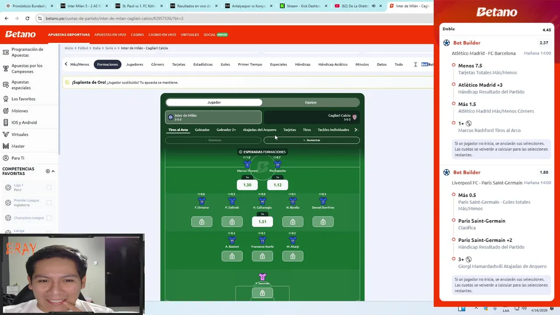Mute the De La Ghetto tab audio icon

coord(373,6)
